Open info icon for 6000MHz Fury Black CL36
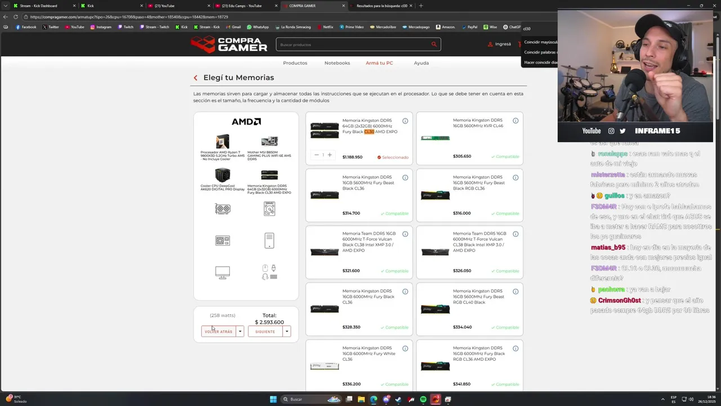This screenshot has width=721, height=406. tap(405, 292)
